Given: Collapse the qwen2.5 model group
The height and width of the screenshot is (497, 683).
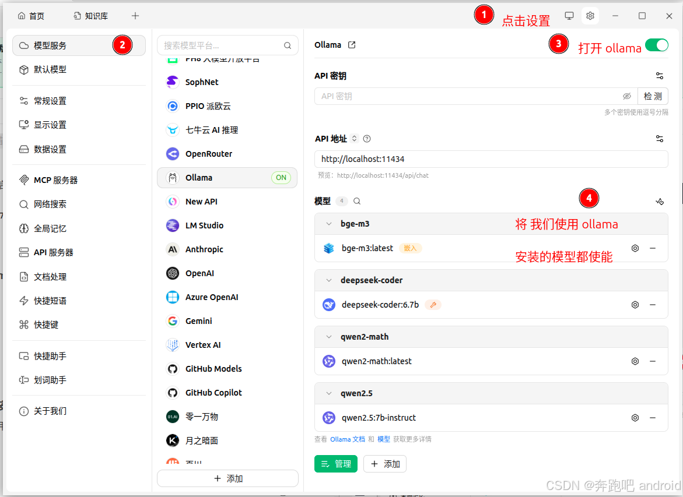Looking at the screenshot, I should click(329, 393).
